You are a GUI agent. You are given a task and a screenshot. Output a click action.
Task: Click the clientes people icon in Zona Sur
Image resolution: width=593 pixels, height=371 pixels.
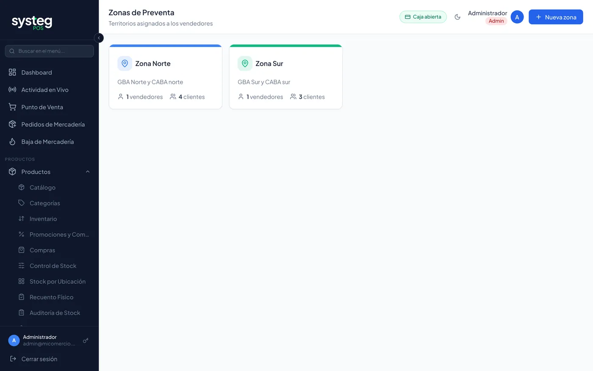293,97
